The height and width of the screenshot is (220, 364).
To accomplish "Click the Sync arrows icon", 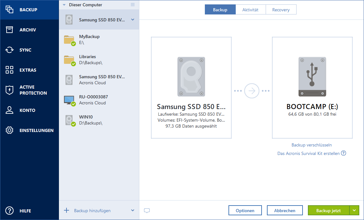I will [9, 50].
